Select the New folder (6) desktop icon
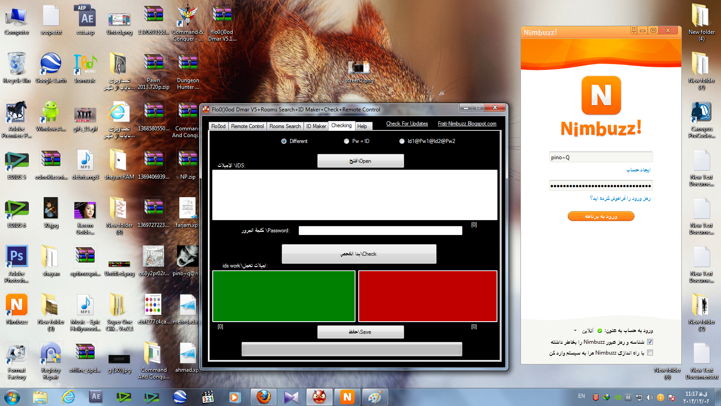The height and width of the screenshot is (406, 721). pyautogui.click(x=667, y=373)
